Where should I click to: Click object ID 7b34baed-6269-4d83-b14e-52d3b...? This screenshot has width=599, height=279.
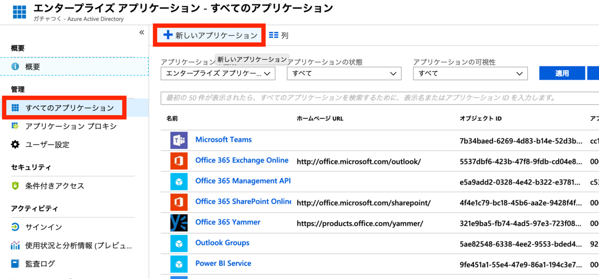(521, 141)
